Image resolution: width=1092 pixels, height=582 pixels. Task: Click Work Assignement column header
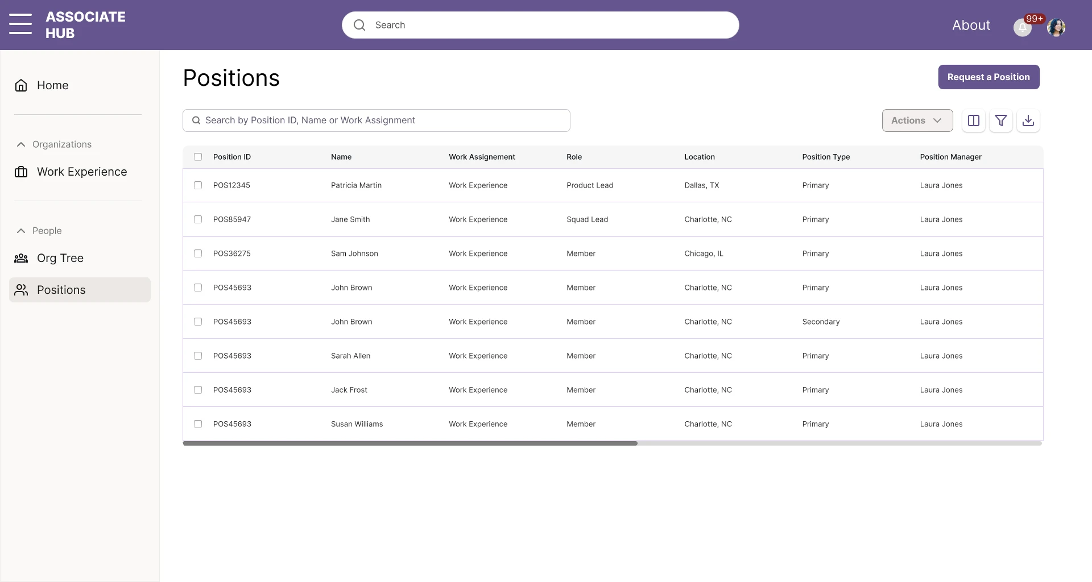pyautogui.click(x=482, y=157)
